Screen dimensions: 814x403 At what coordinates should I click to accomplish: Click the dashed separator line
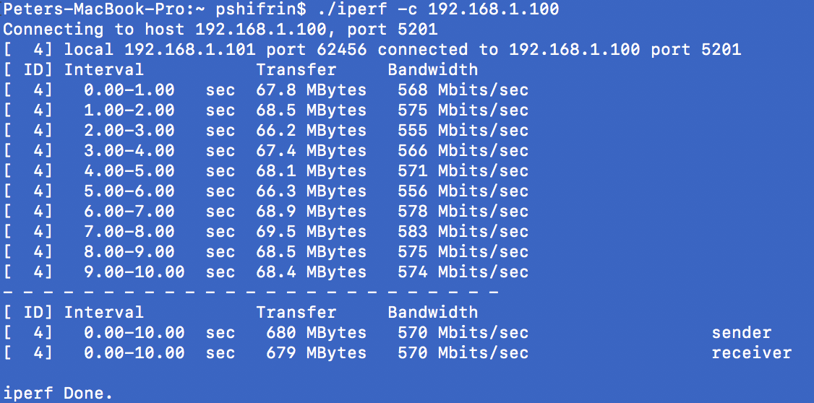[251, 292]
